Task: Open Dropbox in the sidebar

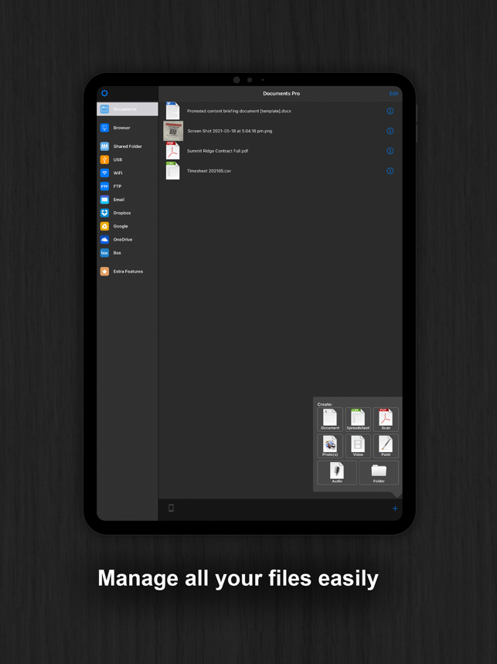Action: (121, 213)
